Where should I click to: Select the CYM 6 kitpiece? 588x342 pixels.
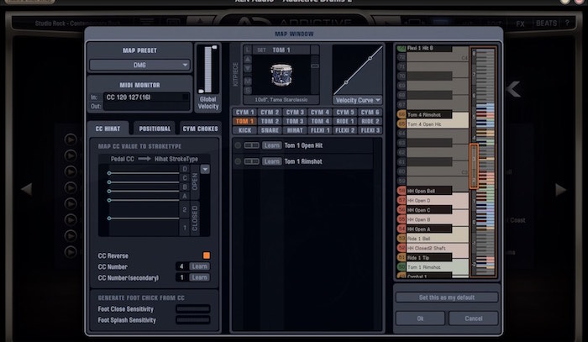coord(370,112)
